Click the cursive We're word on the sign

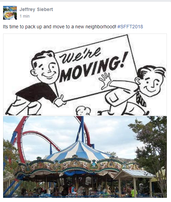click(x=80, y=55)
